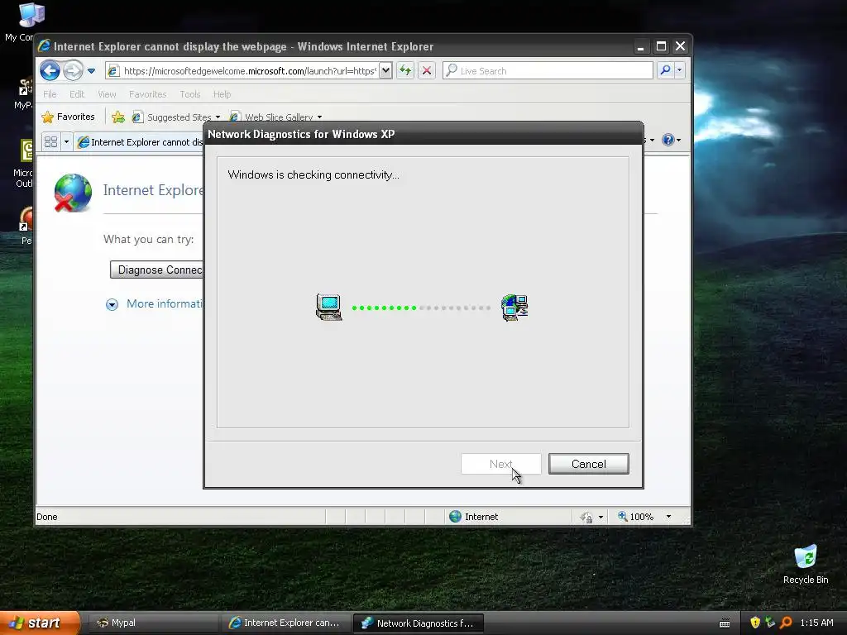This screenshot has width=847, height=635.
Task: Click the Cancel button in Network Diagnostics
Action: click(588, 464)
